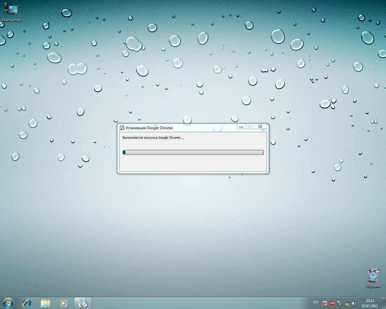
Task: Select the Google Chrome installer taskbar icon
Action: (82, 303)
